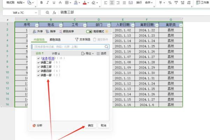Screen dimensions: 210x140
Task: Open the 姓名 column filter dropdown
Action: [x=61, y=25]
